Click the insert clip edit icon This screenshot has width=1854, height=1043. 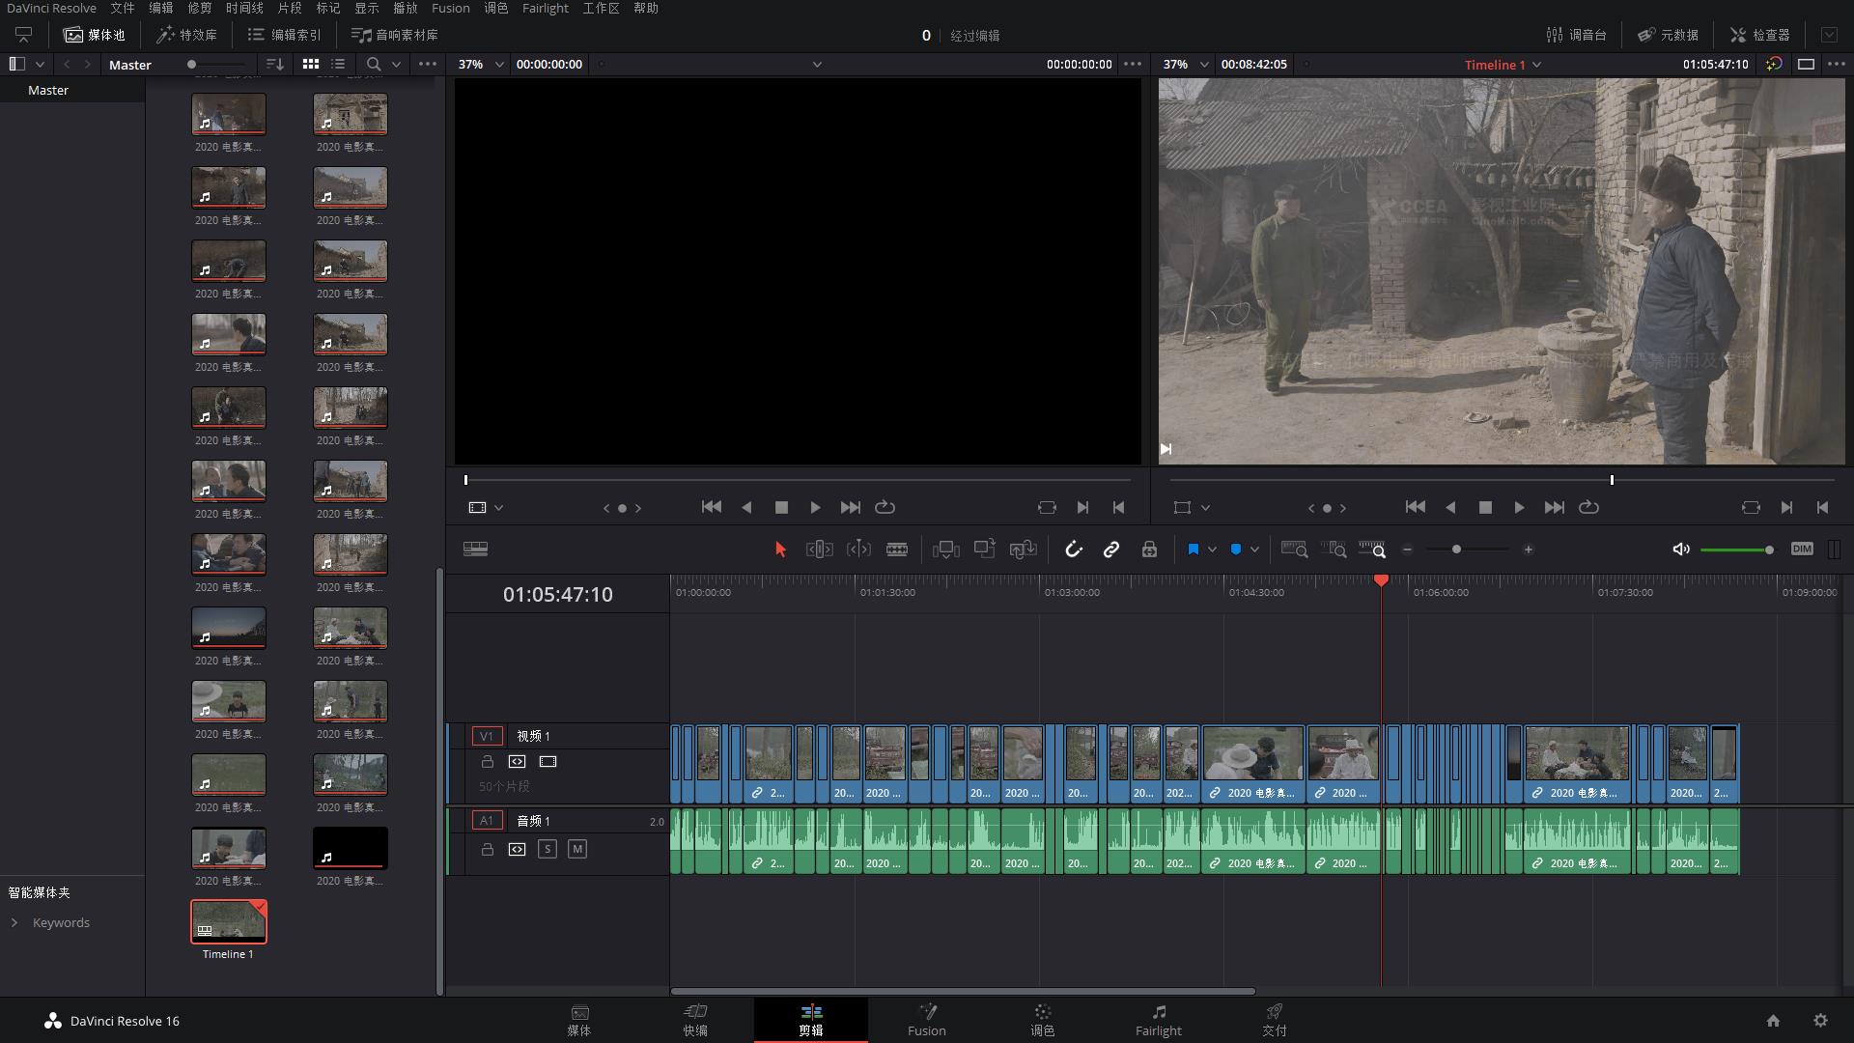pyautogui.click(x=945, y=550)
